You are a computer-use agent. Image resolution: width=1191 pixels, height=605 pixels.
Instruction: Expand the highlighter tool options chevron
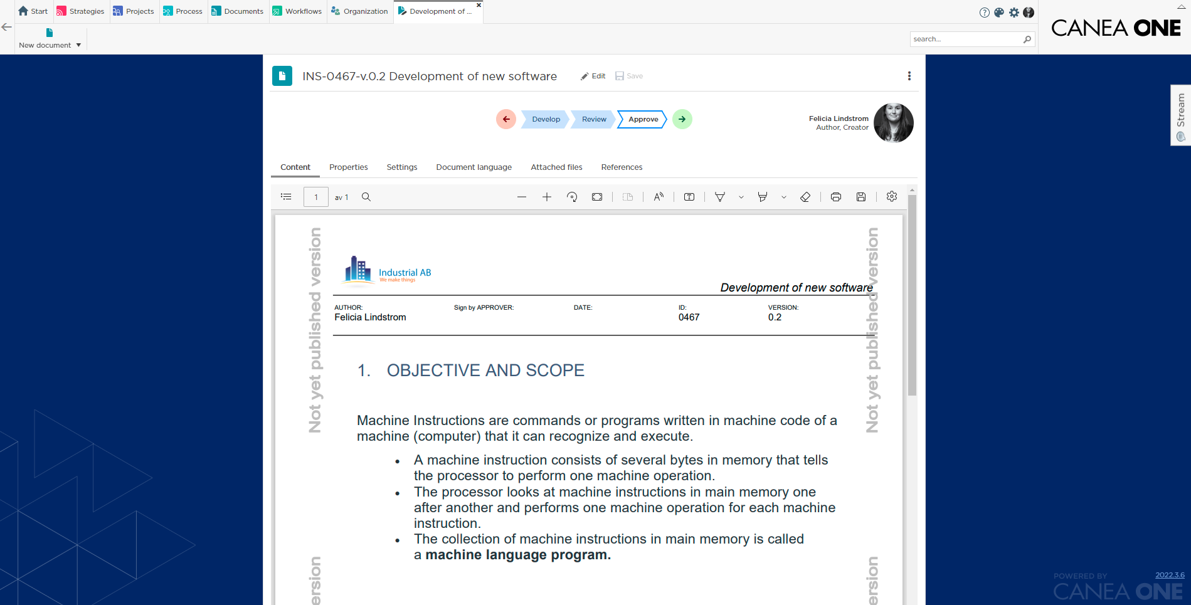coord(783,196)
